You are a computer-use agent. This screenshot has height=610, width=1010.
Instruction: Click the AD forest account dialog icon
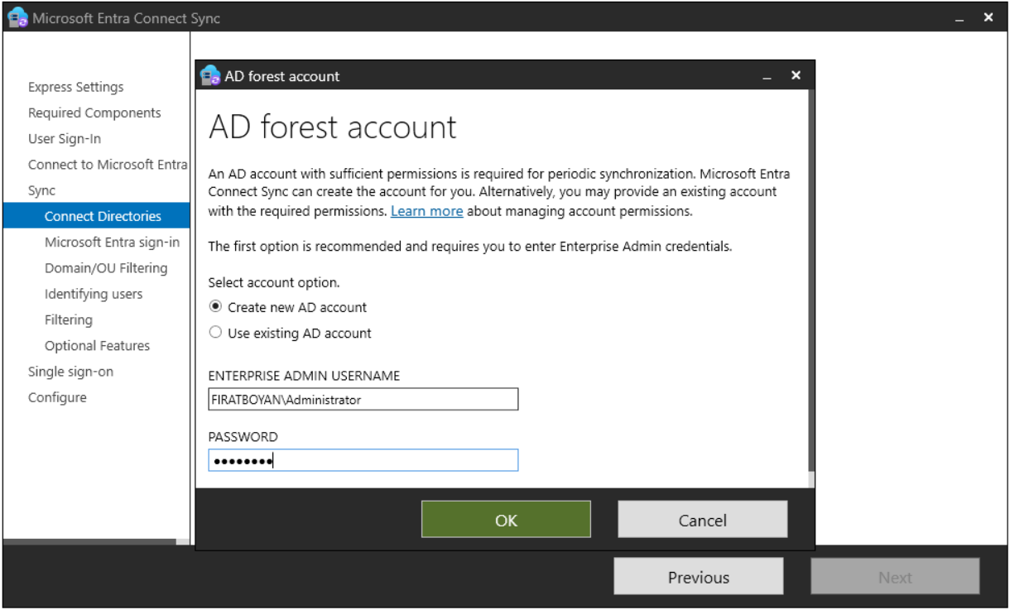(x=210, y=75)
